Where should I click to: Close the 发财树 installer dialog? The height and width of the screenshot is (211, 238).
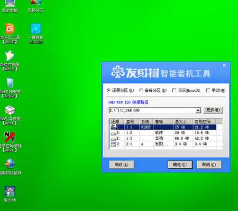click(x=224, y=65)
